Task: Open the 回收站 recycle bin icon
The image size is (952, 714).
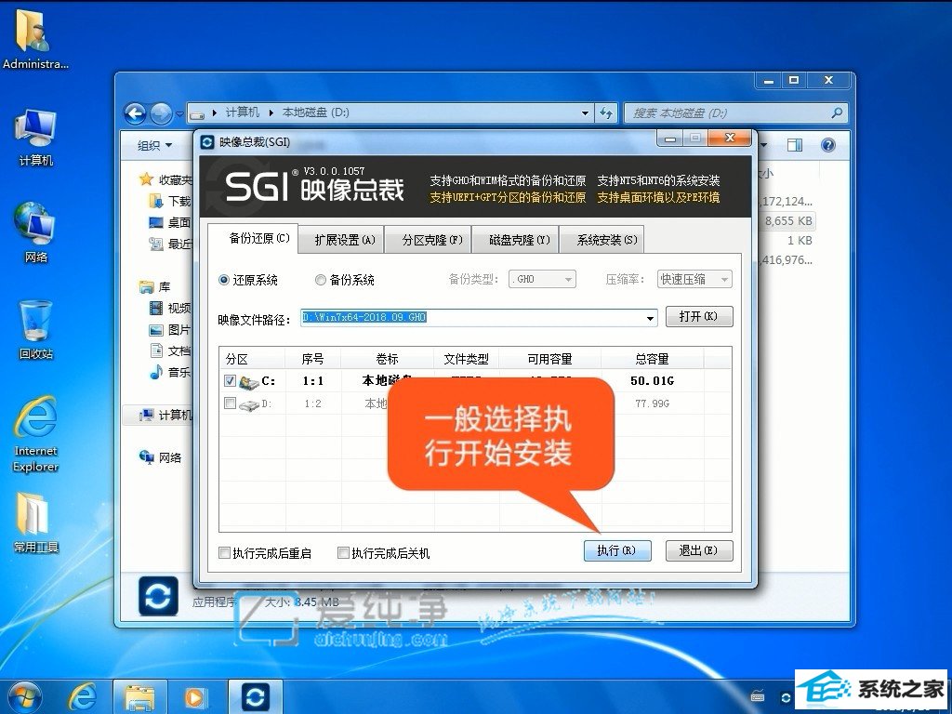Action: click(x=36, y=330)
